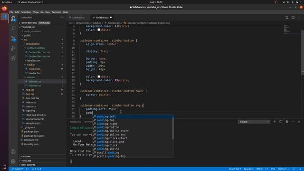
Task: Click the Prettier status bar item
Action: [x=284, y=169]
